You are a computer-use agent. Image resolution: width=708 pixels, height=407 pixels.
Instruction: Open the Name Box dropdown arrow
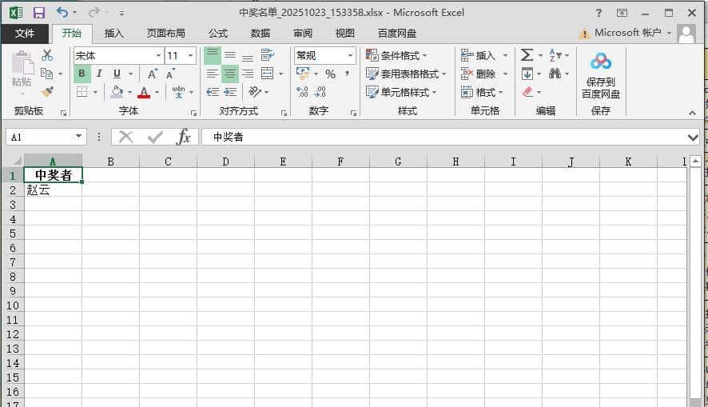click(78, 137)
